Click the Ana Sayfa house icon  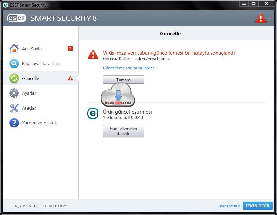(14, 49)
